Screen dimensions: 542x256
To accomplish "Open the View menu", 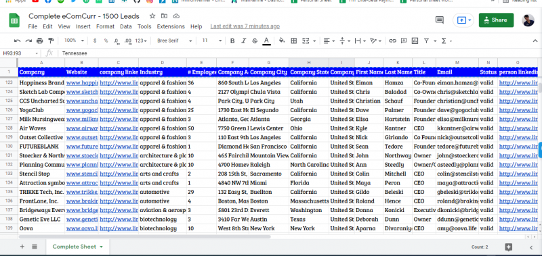I will [64, 26].
